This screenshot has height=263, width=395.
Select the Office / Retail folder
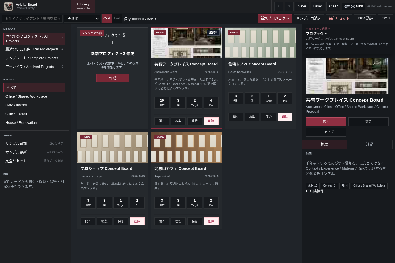(34, 114)
